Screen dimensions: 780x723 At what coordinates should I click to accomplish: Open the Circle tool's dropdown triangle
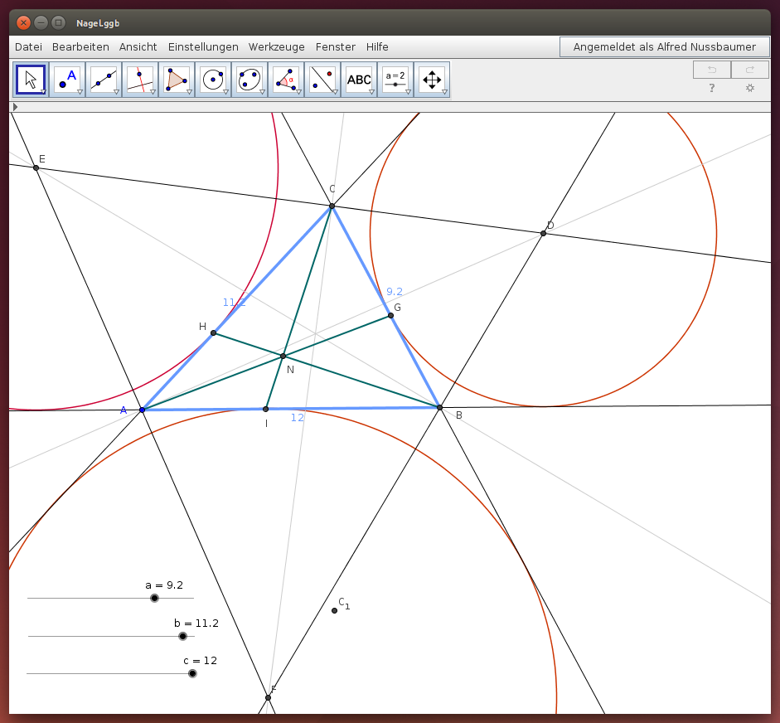point(225,92)
